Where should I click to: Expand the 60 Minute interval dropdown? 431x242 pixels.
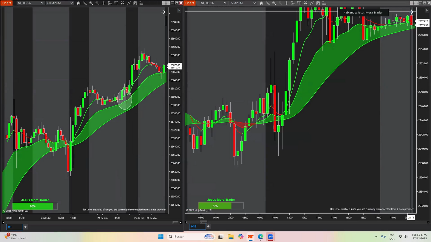pyautogui.click(x=59, y=3)
